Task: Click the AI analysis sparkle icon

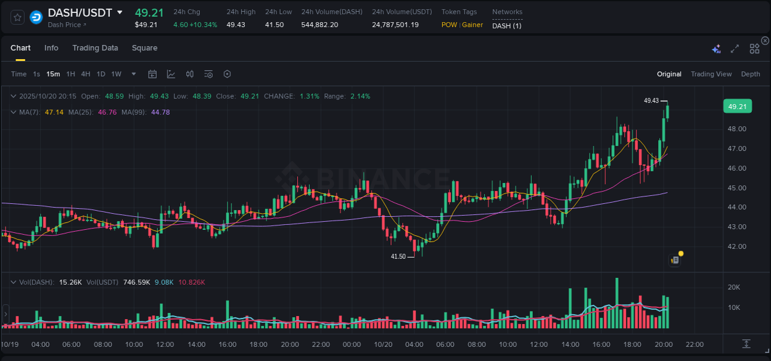Action: (716, 48)
